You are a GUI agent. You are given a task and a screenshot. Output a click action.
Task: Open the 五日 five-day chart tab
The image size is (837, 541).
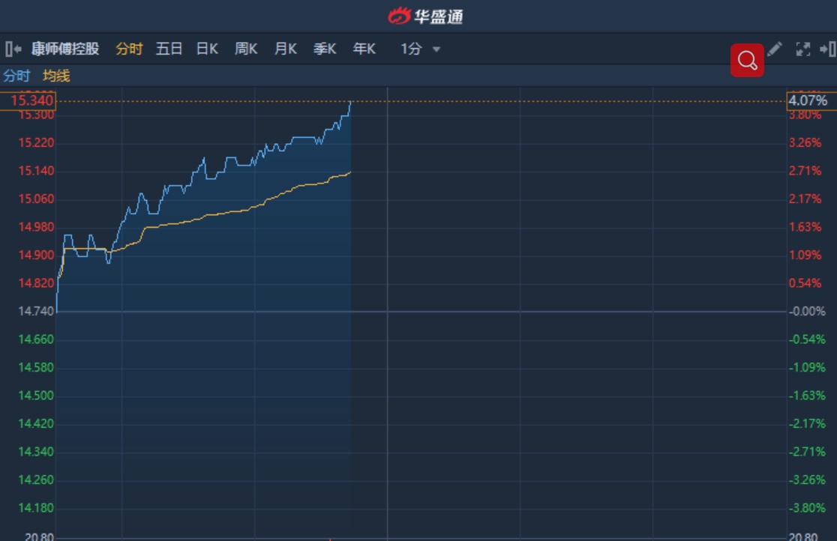[x=169, y=49]
